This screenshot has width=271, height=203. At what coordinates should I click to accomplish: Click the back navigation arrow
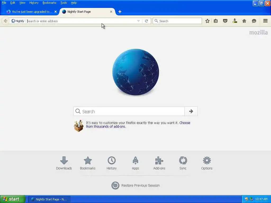5,21
